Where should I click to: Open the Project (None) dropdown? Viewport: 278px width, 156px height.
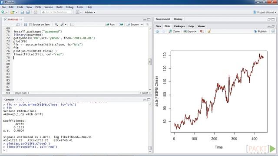tap(265, 12)
